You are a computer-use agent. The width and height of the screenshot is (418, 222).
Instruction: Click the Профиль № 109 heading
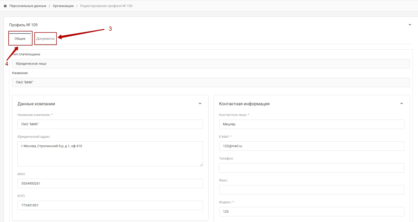click(x=23, y=25)
